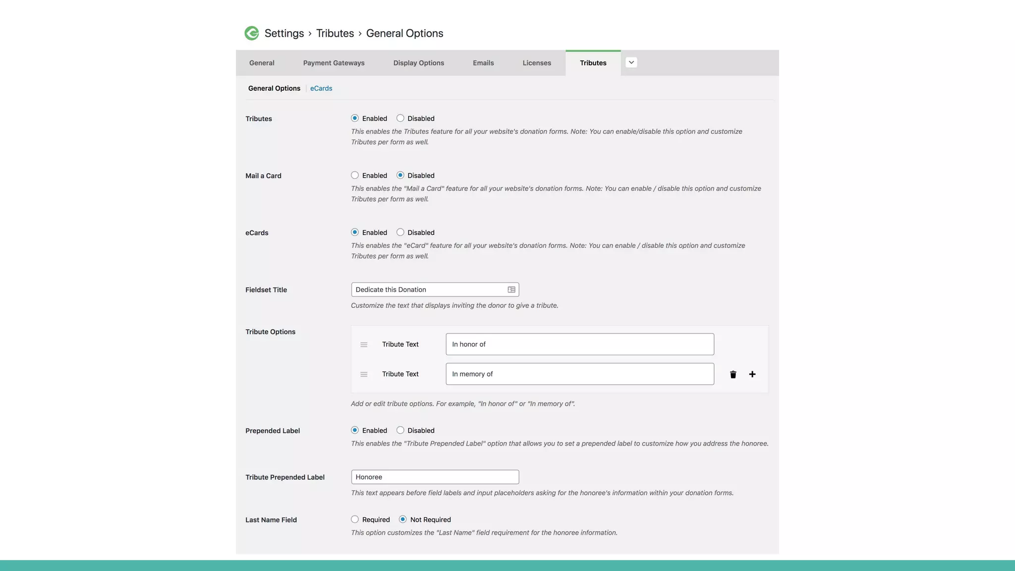This screenshot has height=571, width=1015.
Task: Enable the Mail a Card option
Action: [355, 175]
